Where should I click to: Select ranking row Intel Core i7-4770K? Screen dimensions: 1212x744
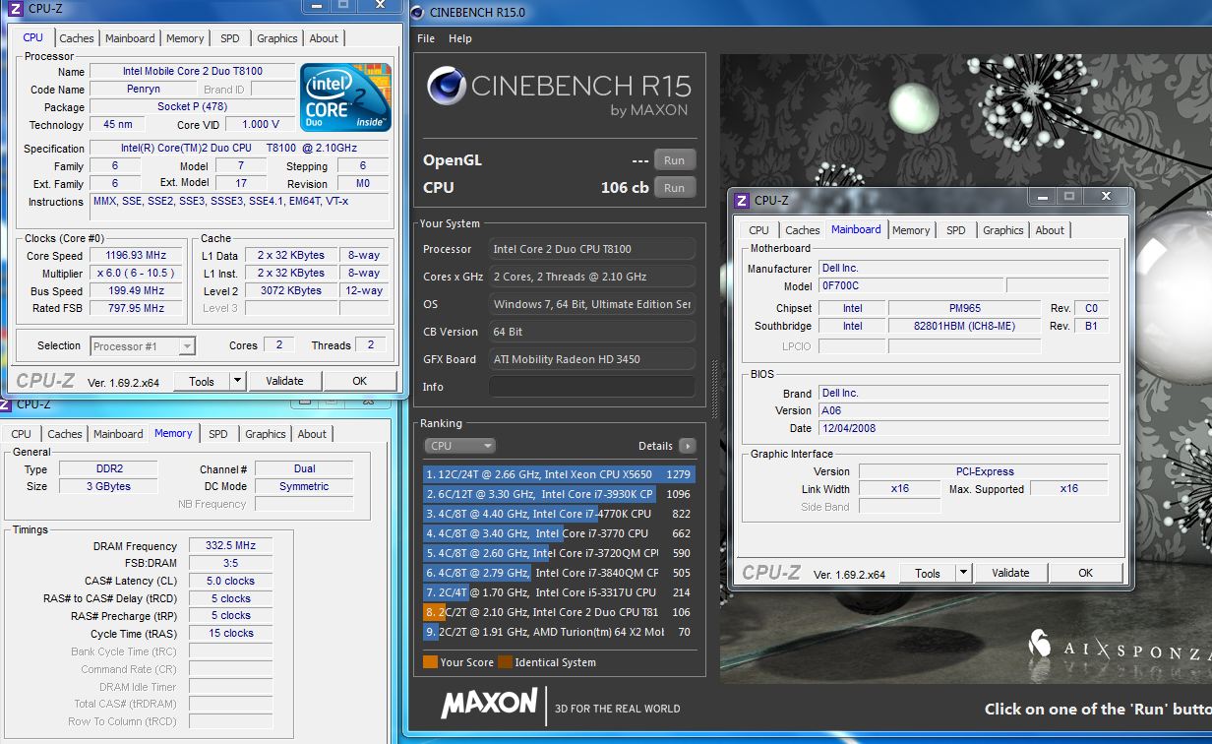559,514
